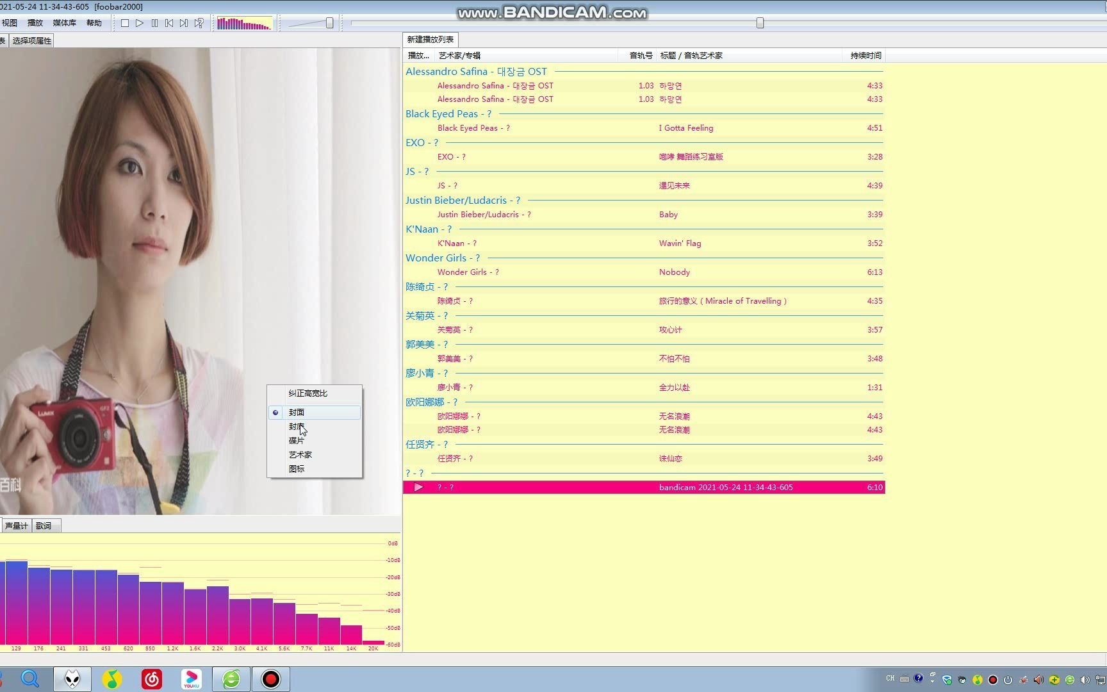The width and height of the screenshot is (1107, 692).
Task: Click the Alessandro Safina group header
Action: (644, 72)
